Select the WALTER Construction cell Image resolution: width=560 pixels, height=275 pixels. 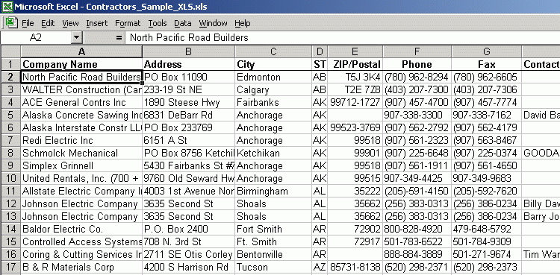(81, 89)
